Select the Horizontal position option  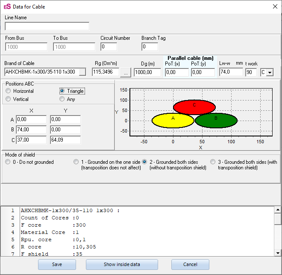point(8,91)
